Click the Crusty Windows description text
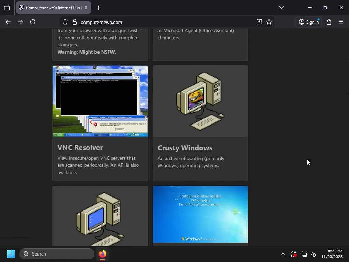The height and width of the screenshot is (262, 349). (191, 162)
